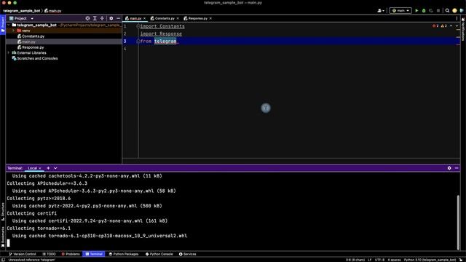Open the Python Packages tool window

[124, 254]
